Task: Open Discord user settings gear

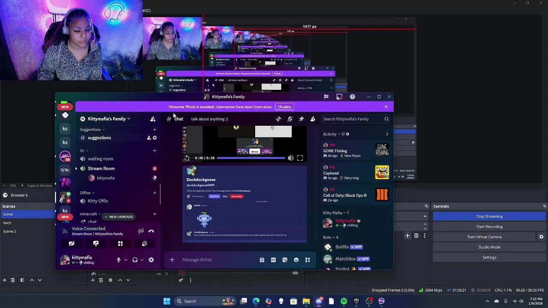Action: [151, 260]
